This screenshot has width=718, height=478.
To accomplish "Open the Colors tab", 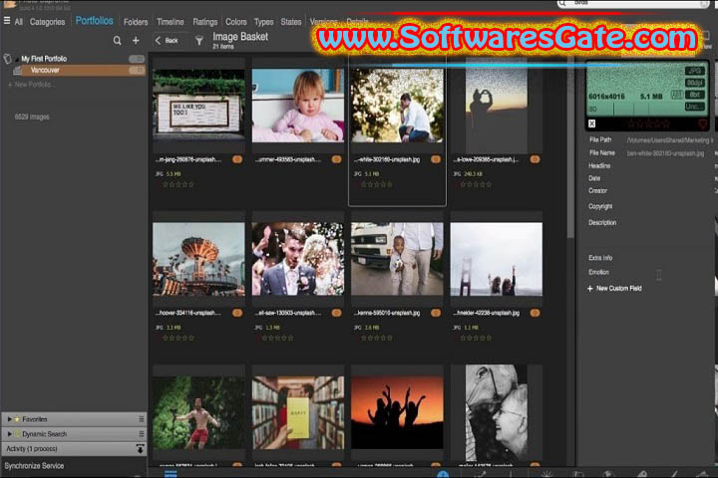I will [x=235, y=22].
